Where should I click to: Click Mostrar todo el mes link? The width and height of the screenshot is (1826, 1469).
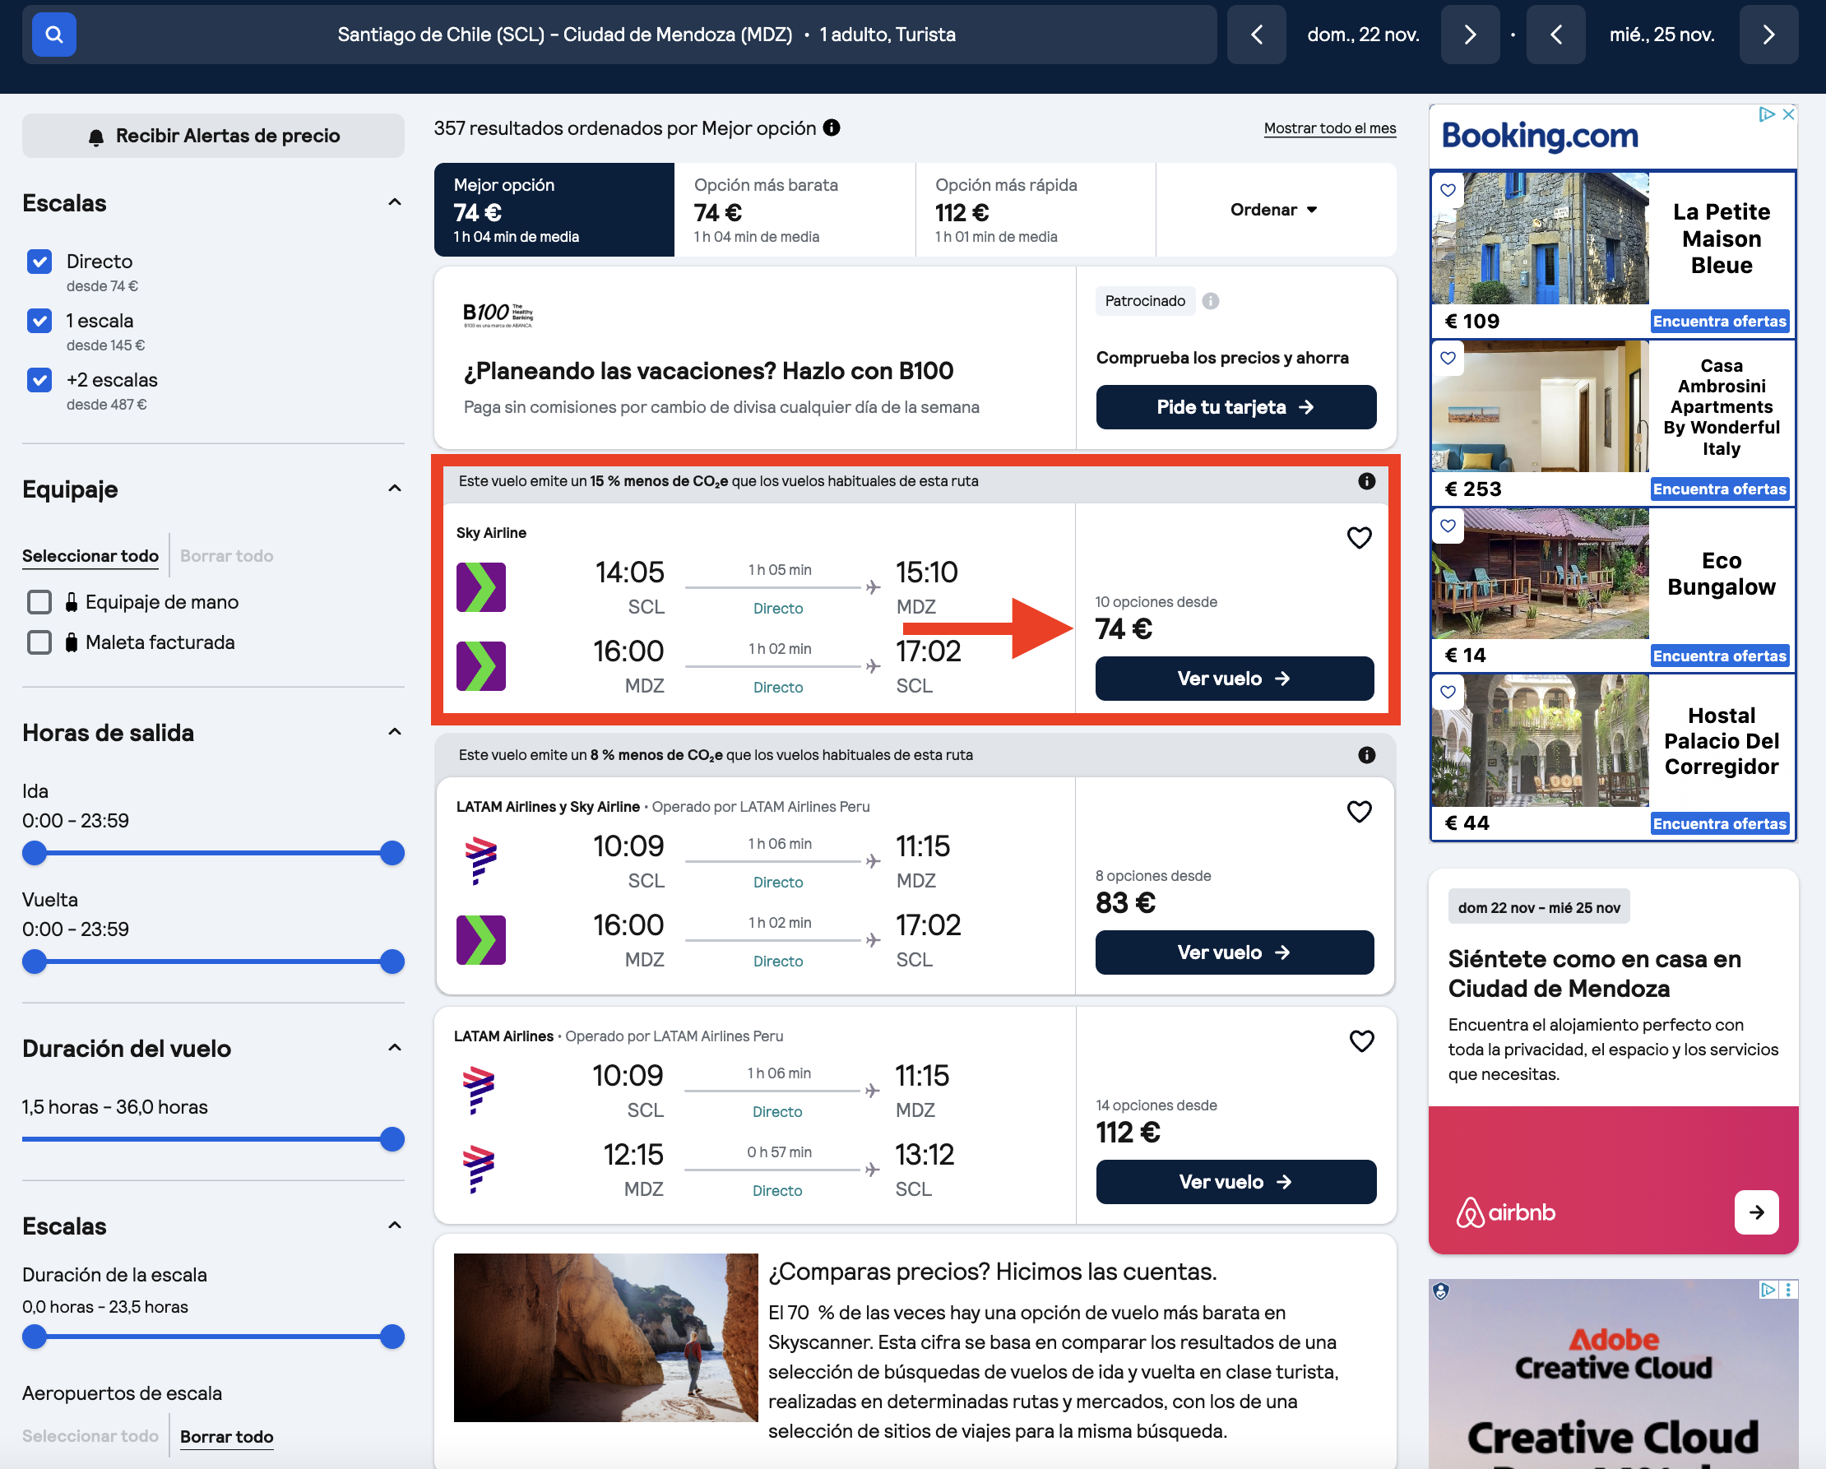click(1329, 127)
